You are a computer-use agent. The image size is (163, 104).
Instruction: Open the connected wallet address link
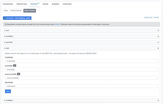pos(25,18)
